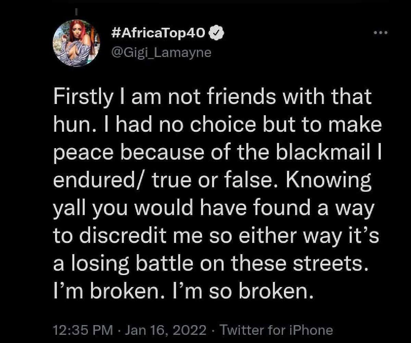Click the thread connector line above avatar

pos(77,11)
